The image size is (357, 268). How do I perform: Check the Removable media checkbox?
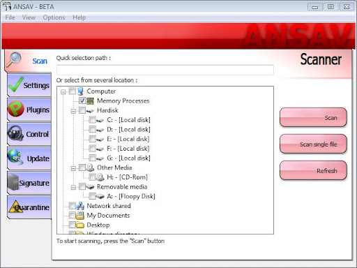click(82, 186)
